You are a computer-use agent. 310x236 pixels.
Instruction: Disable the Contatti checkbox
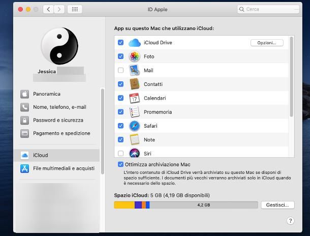point(120,84)
